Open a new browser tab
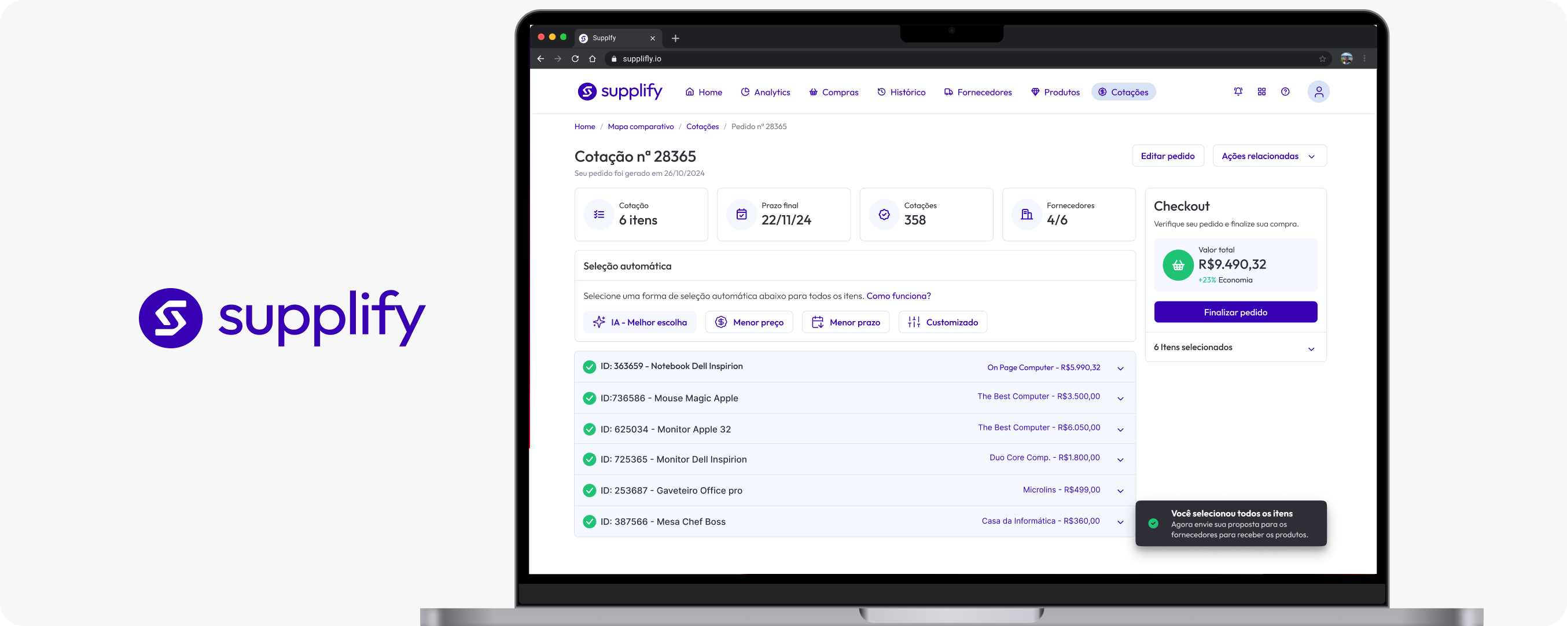Image resolution: width=1567 pixels, height=626 pixels. 675,38
